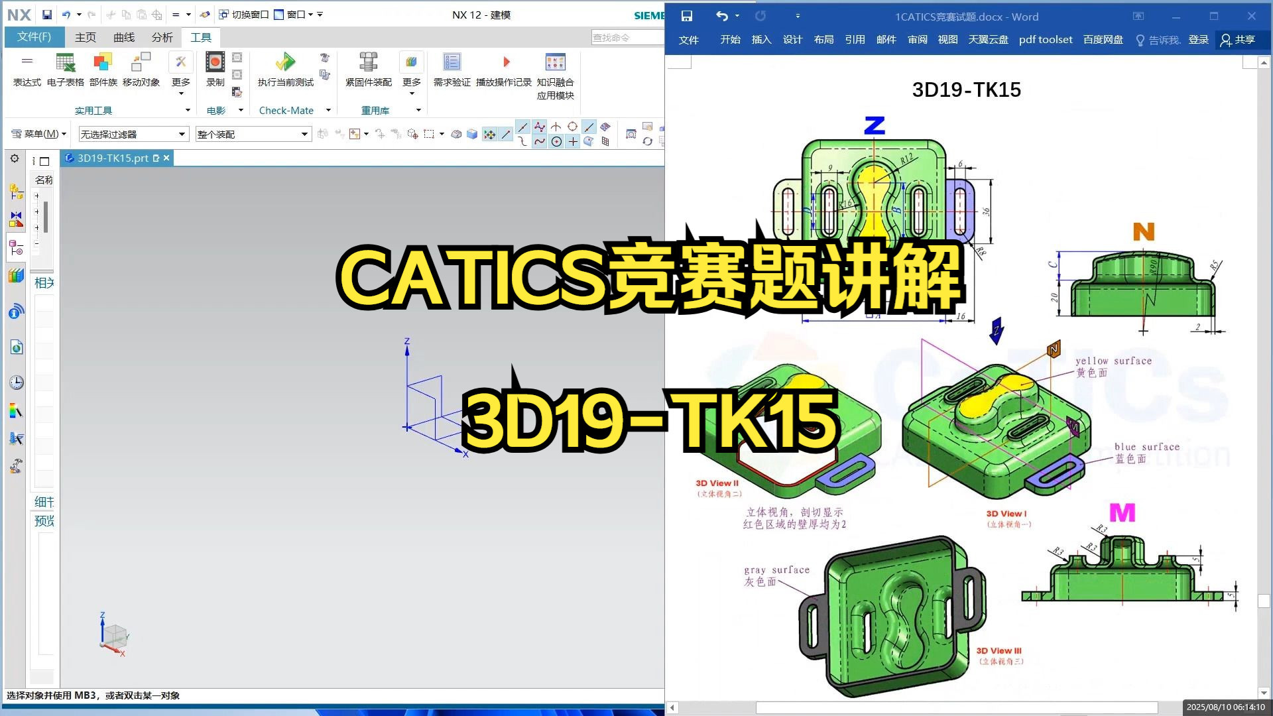Toggle snap Point on Curve option

coord(589,127)
